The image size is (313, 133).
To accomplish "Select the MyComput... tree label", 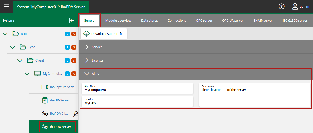I will [x=52, y=74].
